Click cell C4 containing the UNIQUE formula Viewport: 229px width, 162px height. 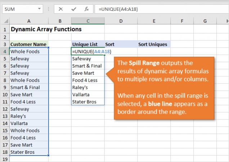pyautogui.click(x=88, y=51)
